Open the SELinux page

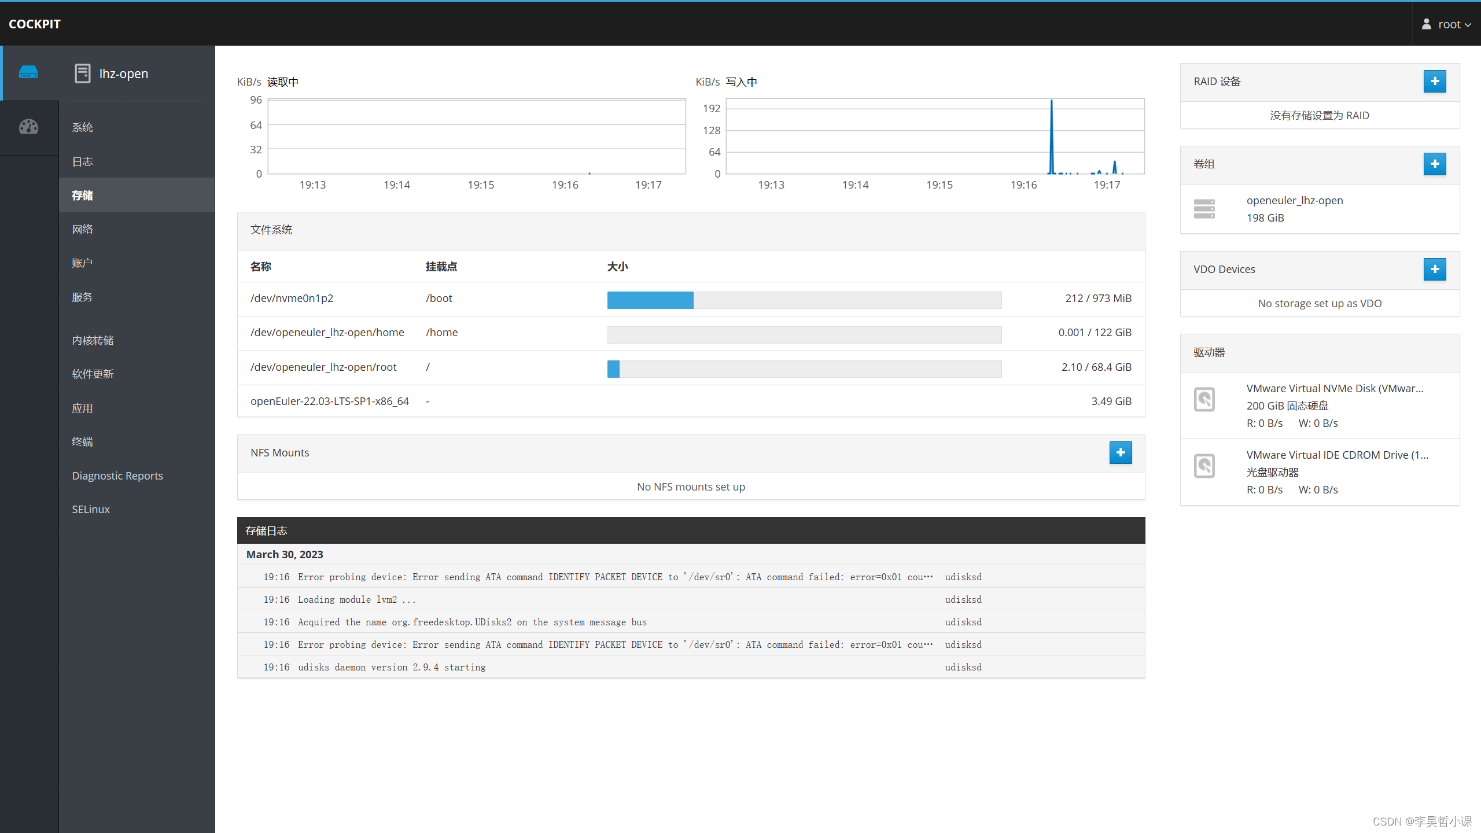[137, 509]
